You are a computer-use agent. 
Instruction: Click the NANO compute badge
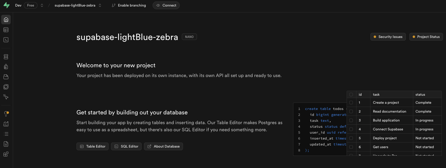[x=189, y=37]
